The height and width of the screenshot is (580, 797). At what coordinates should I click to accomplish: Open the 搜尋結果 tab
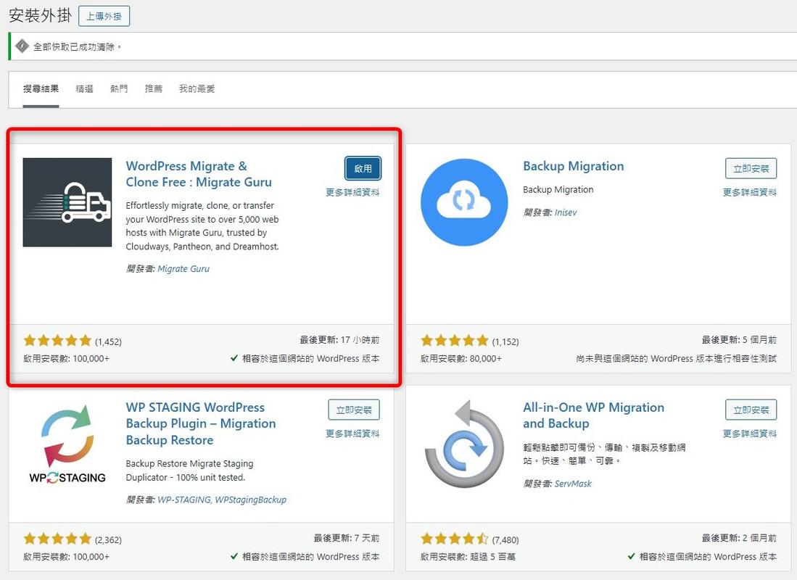click(41, 89)
